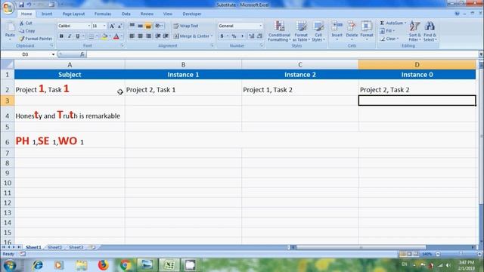The height and width of the screenshot is (272, 484).
Task: Open Chrome from the taskbar
Action: [x=126, y=265]
